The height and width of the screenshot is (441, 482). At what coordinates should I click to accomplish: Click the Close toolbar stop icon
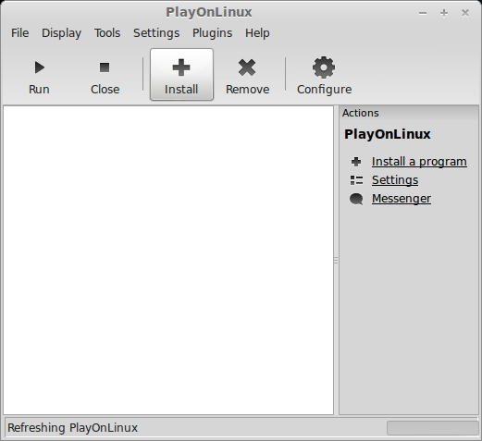[105, 67]
